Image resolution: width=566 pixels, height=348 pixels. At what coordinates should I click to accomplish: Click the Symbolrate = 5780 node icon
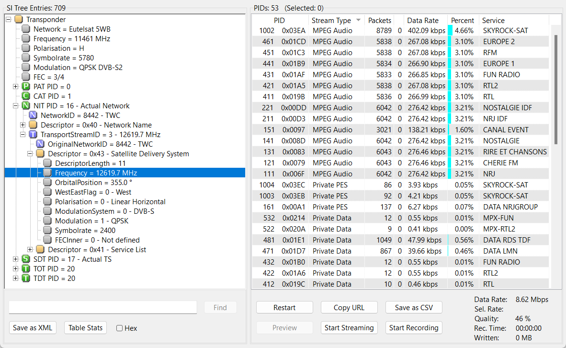[26, 58]
